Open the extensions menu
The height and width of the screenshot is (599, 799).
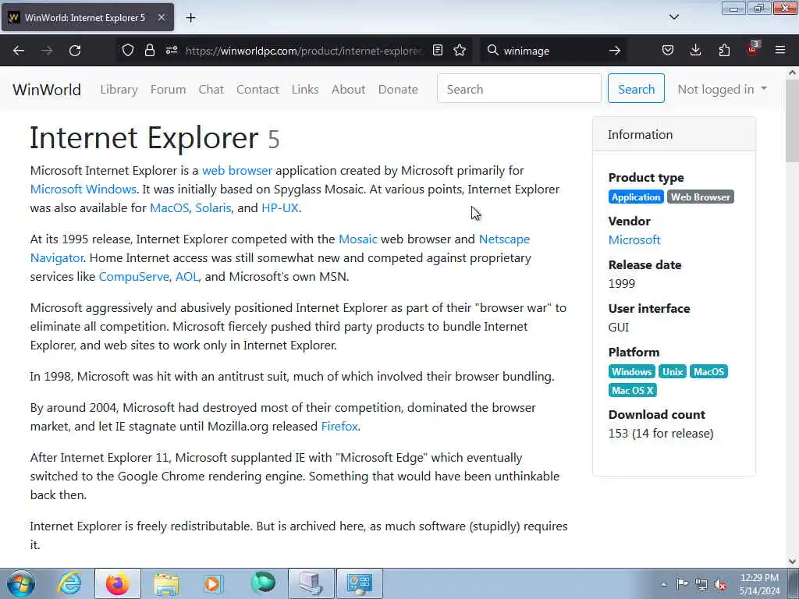point(724,51)
